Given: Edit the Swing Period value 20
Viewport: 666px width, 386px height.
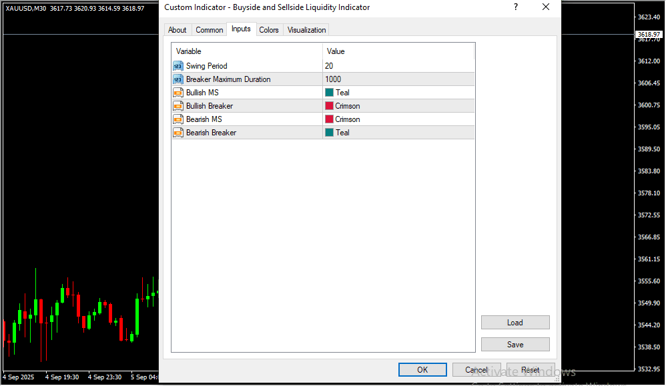Looking at the screenshot, I should (x=398, y=66).
